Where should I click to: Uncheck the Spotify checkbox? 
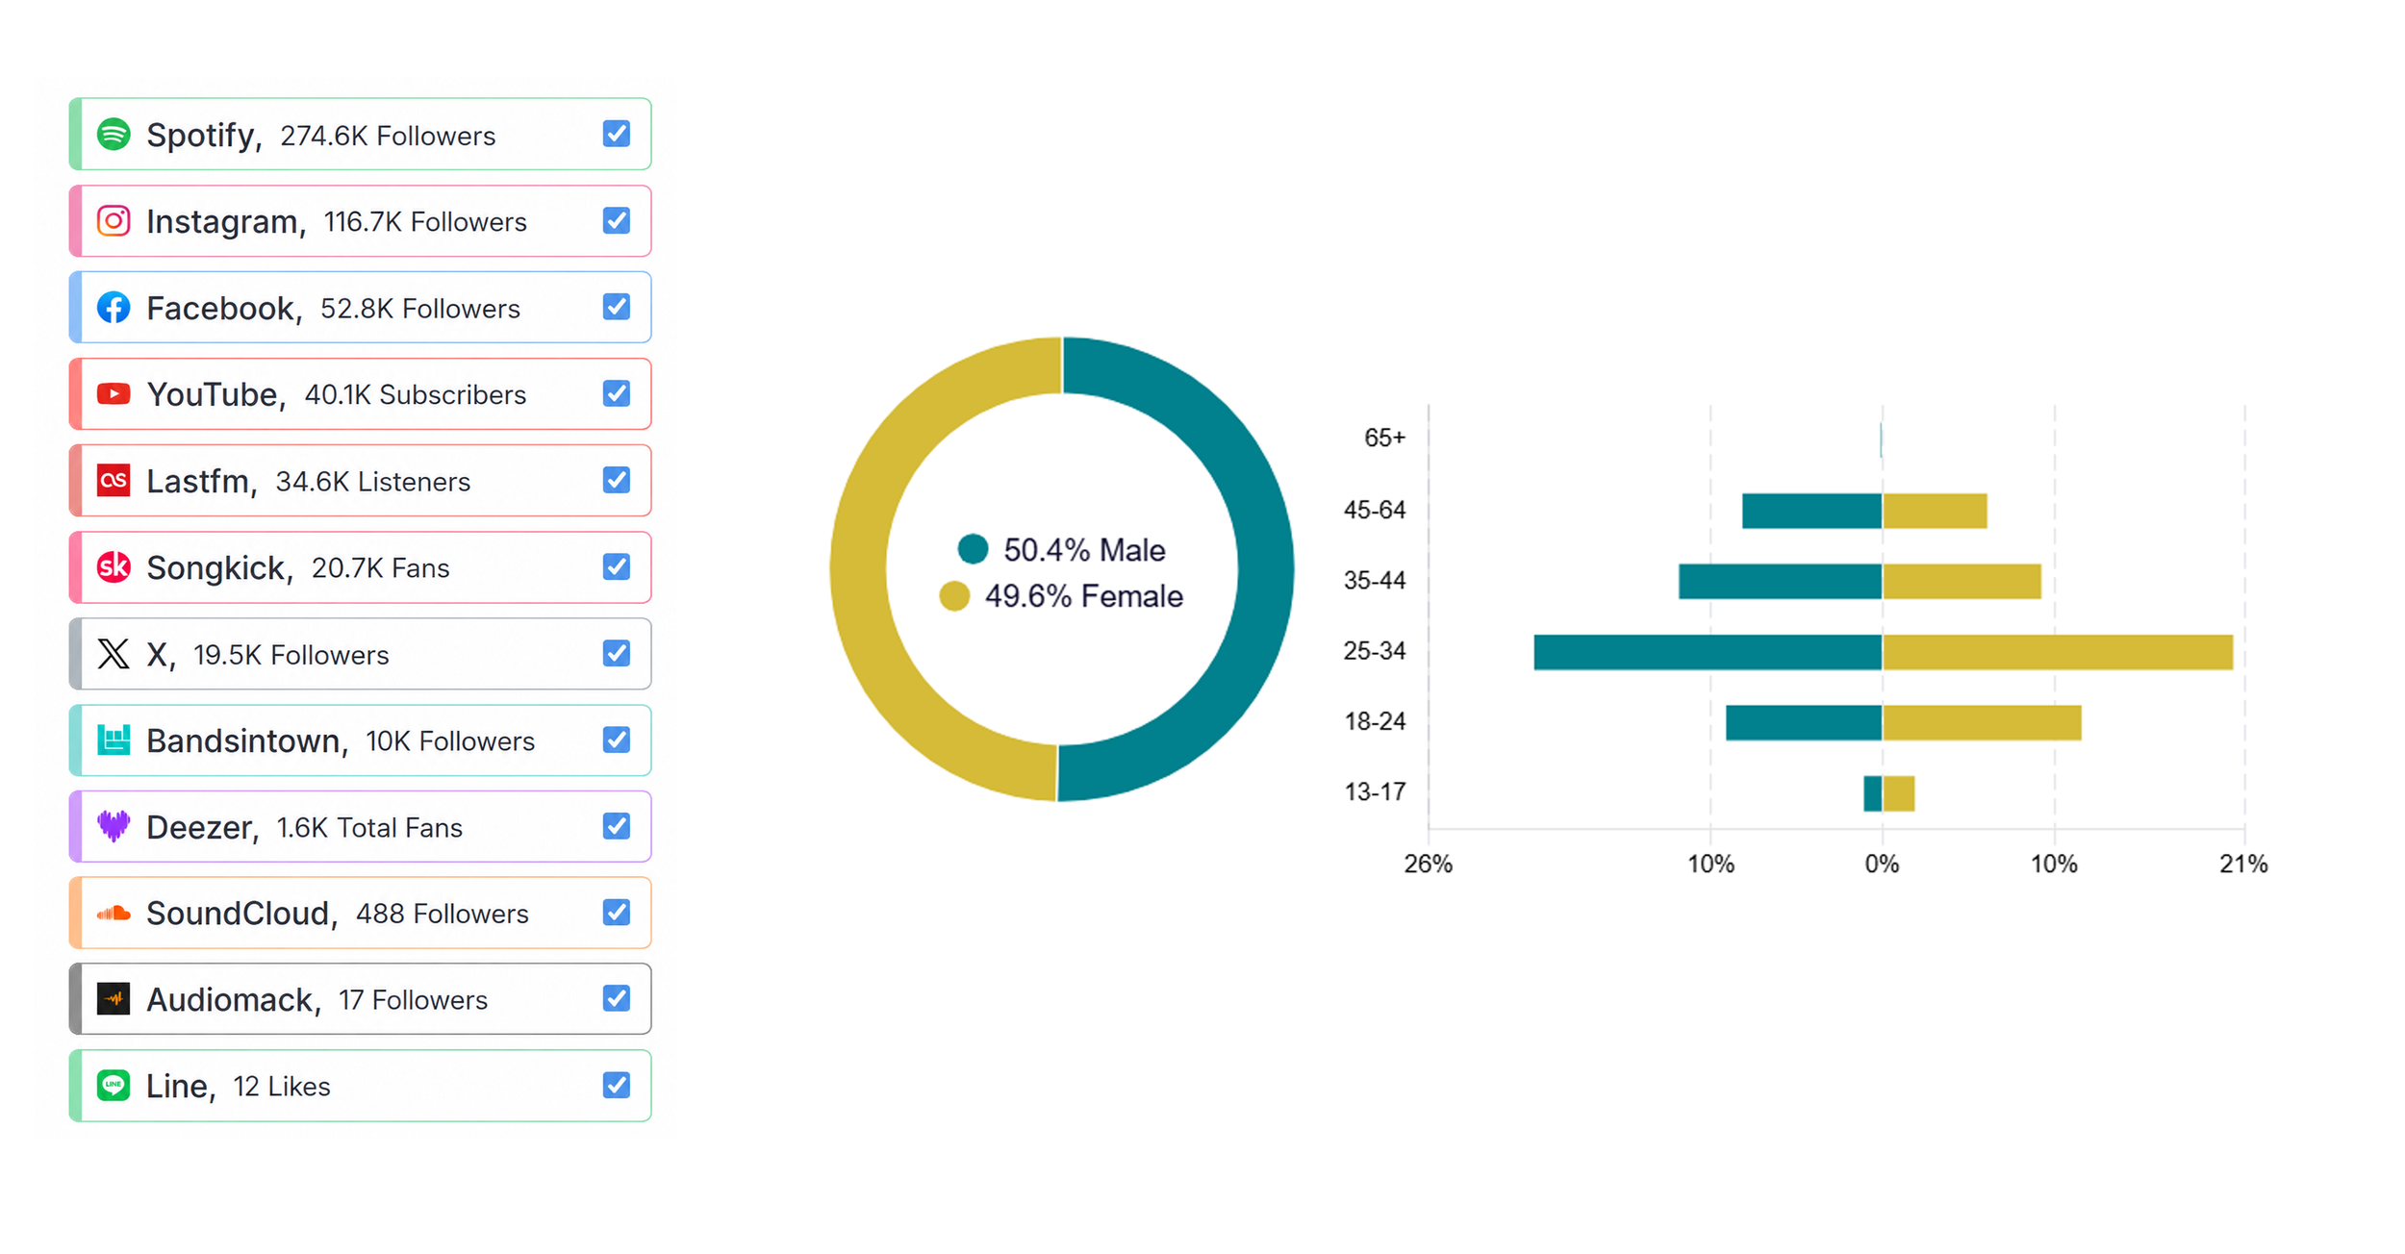[617, 134]
